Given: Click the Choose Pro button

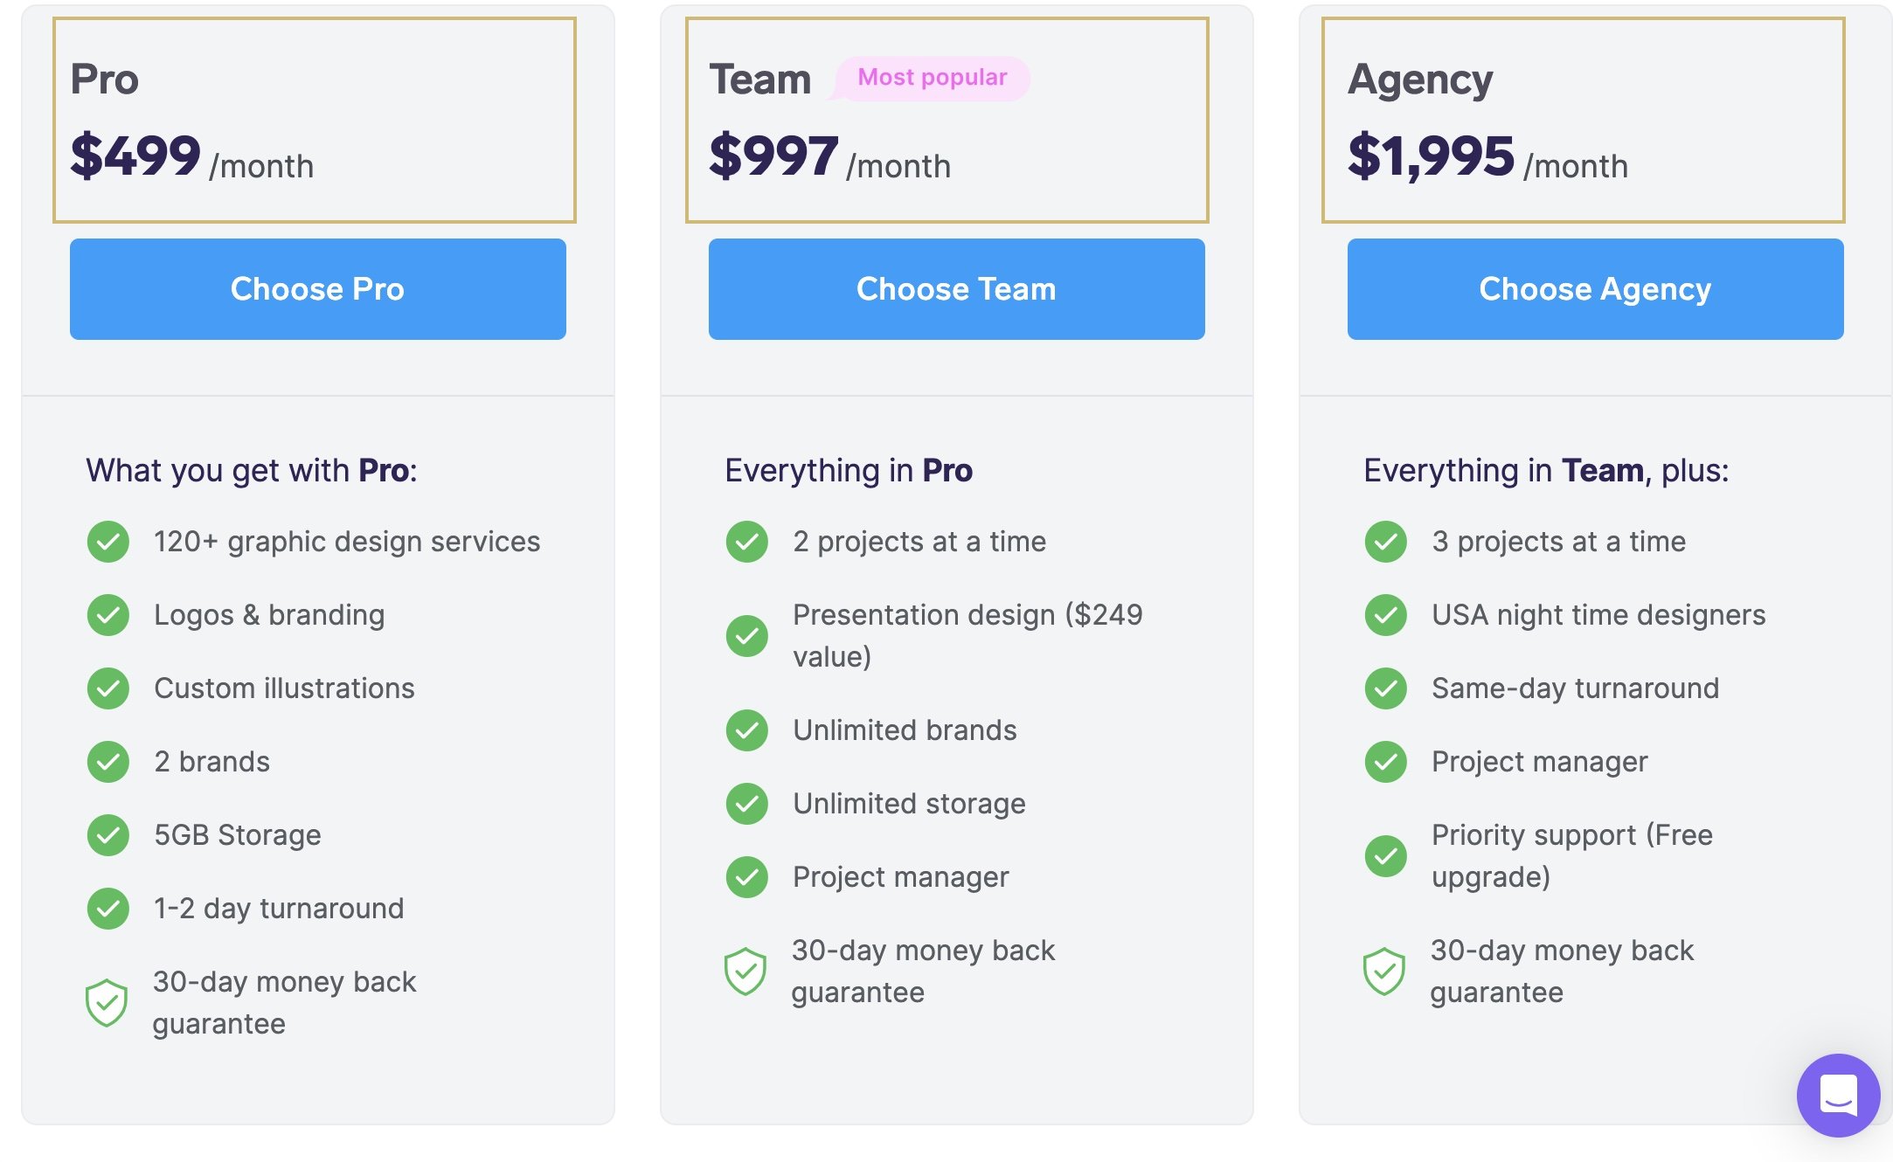Looking at the screenshot, I should pos(317,289).
